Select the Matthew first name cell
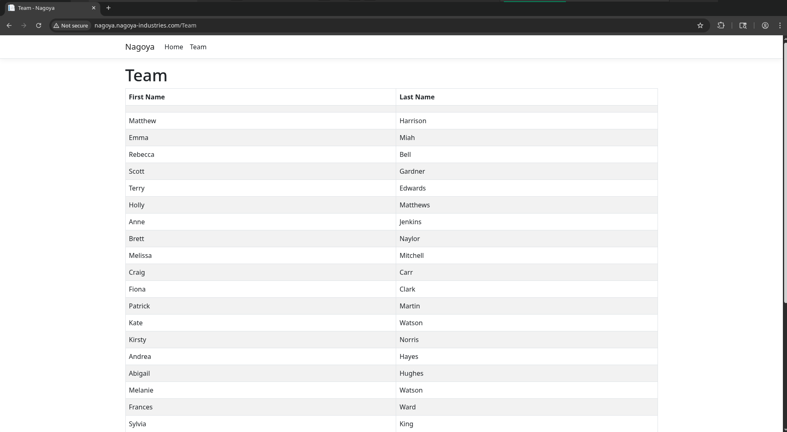 point(143,121)
